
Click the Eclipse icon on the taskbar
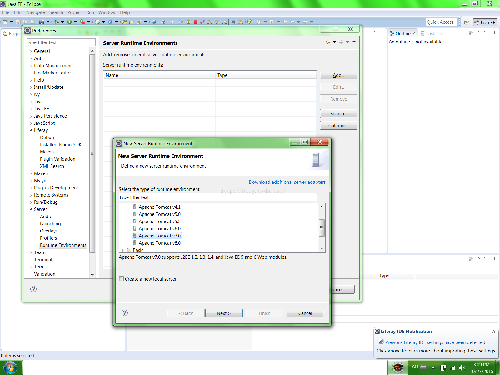[x=398, y=367]
